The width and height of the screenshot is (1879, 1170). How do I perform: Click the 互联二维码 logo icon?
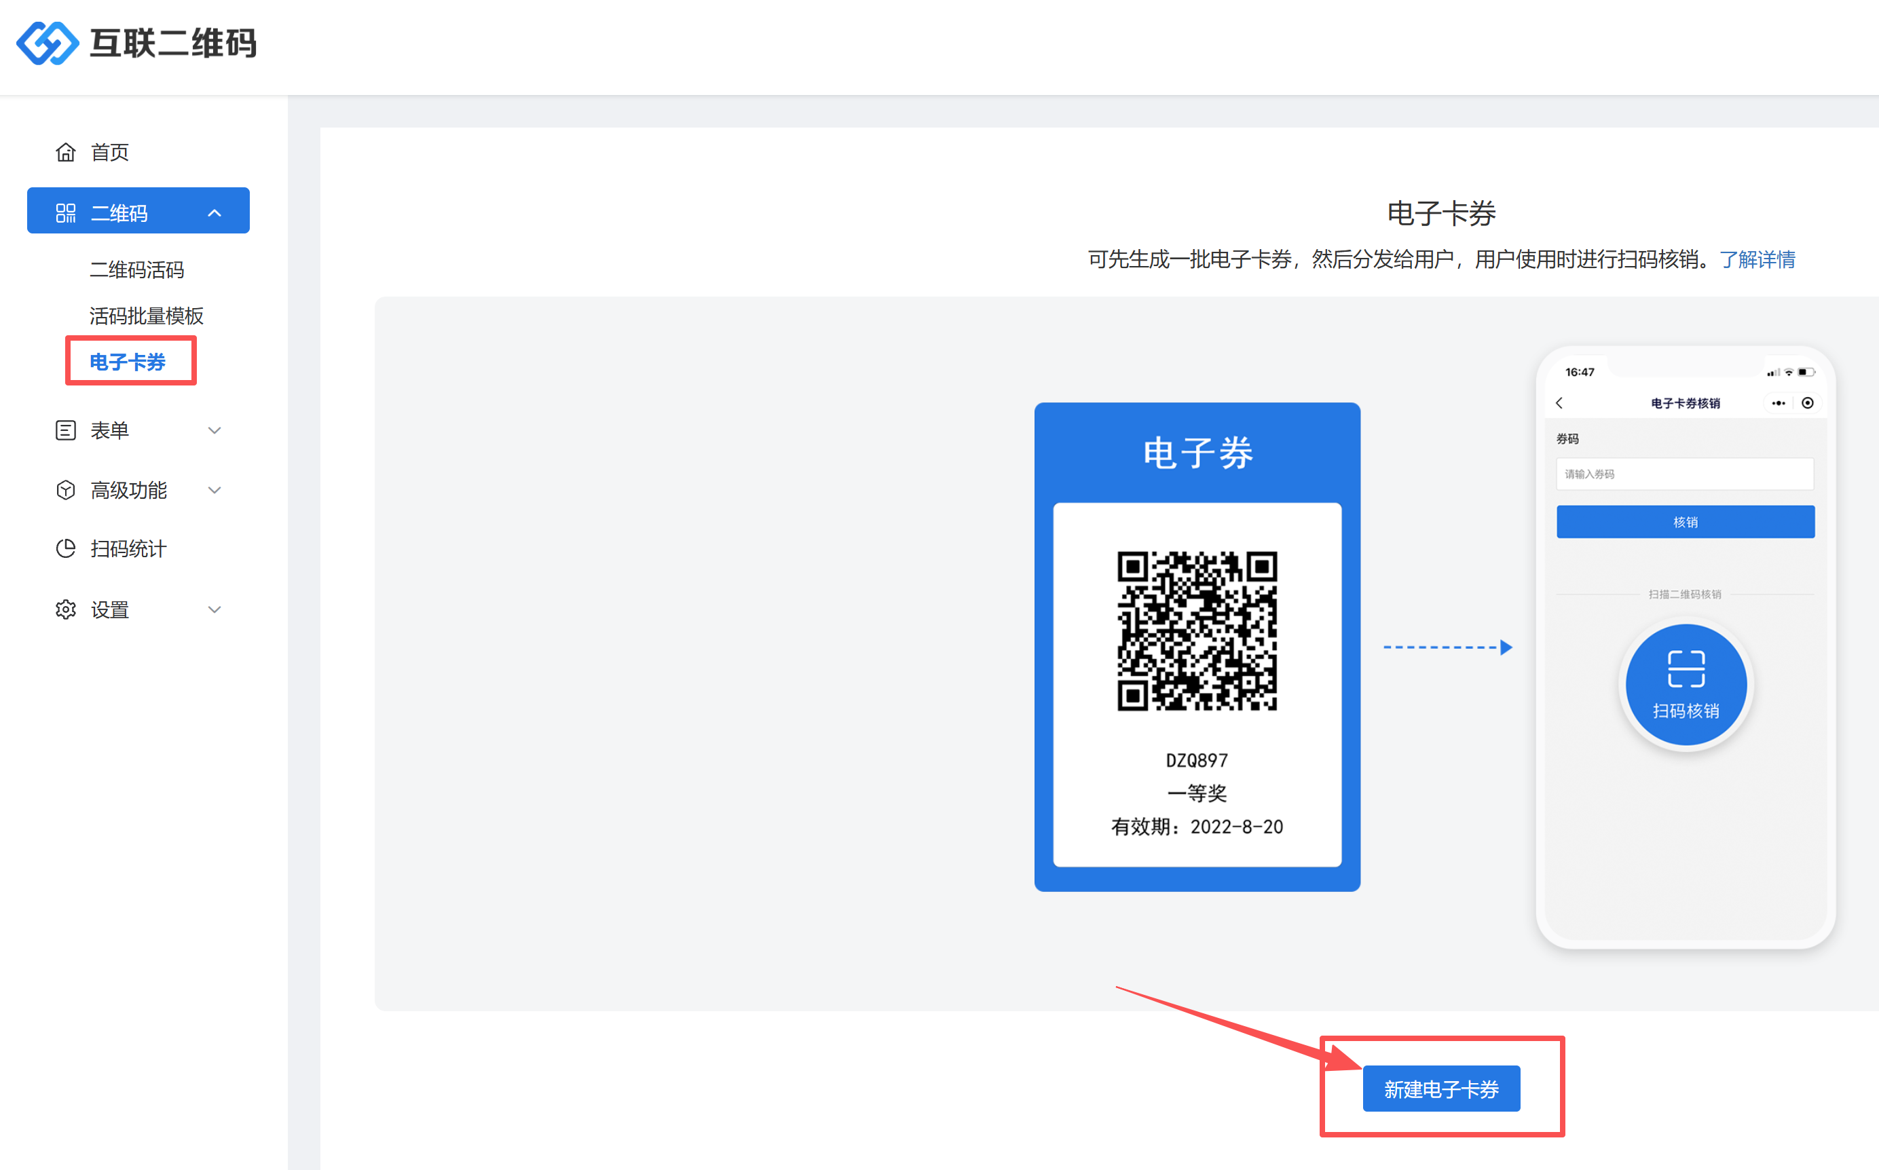48,43
